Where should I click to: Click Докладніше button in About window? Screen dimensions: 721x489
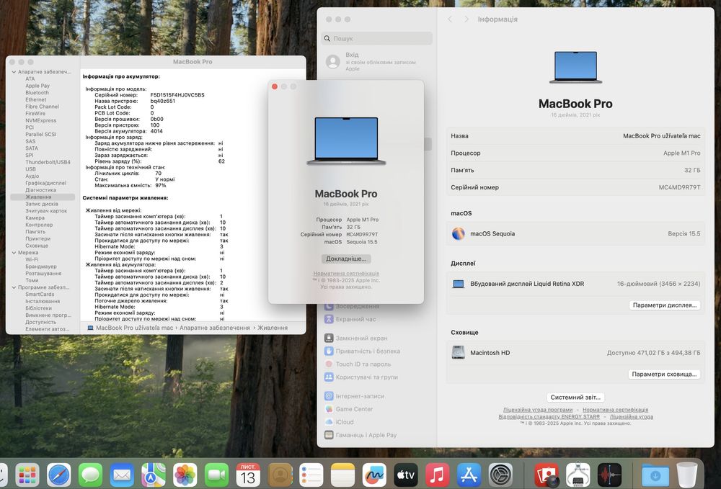(346, 259)
